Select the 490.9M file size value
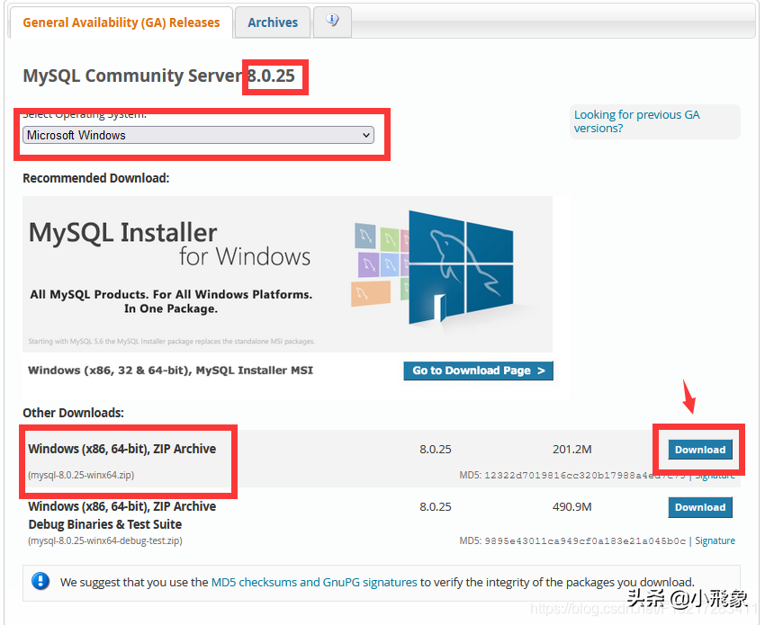Image resolution: width=765 pixels, height=625 pixels. click(x=571, y=507)
